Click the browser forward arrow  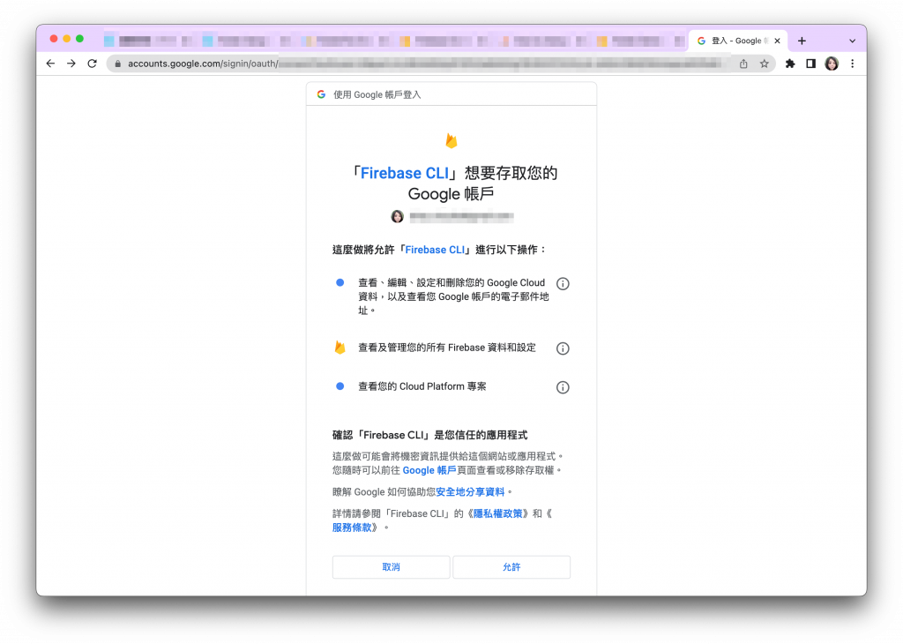click(x=71, y=64)
